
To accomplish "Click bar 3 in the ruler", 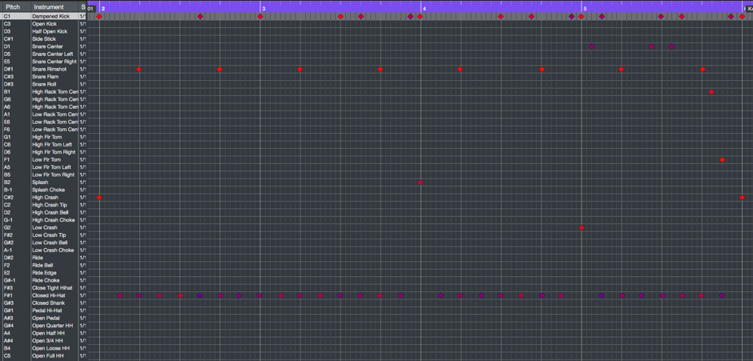I will tap(264, 8).
